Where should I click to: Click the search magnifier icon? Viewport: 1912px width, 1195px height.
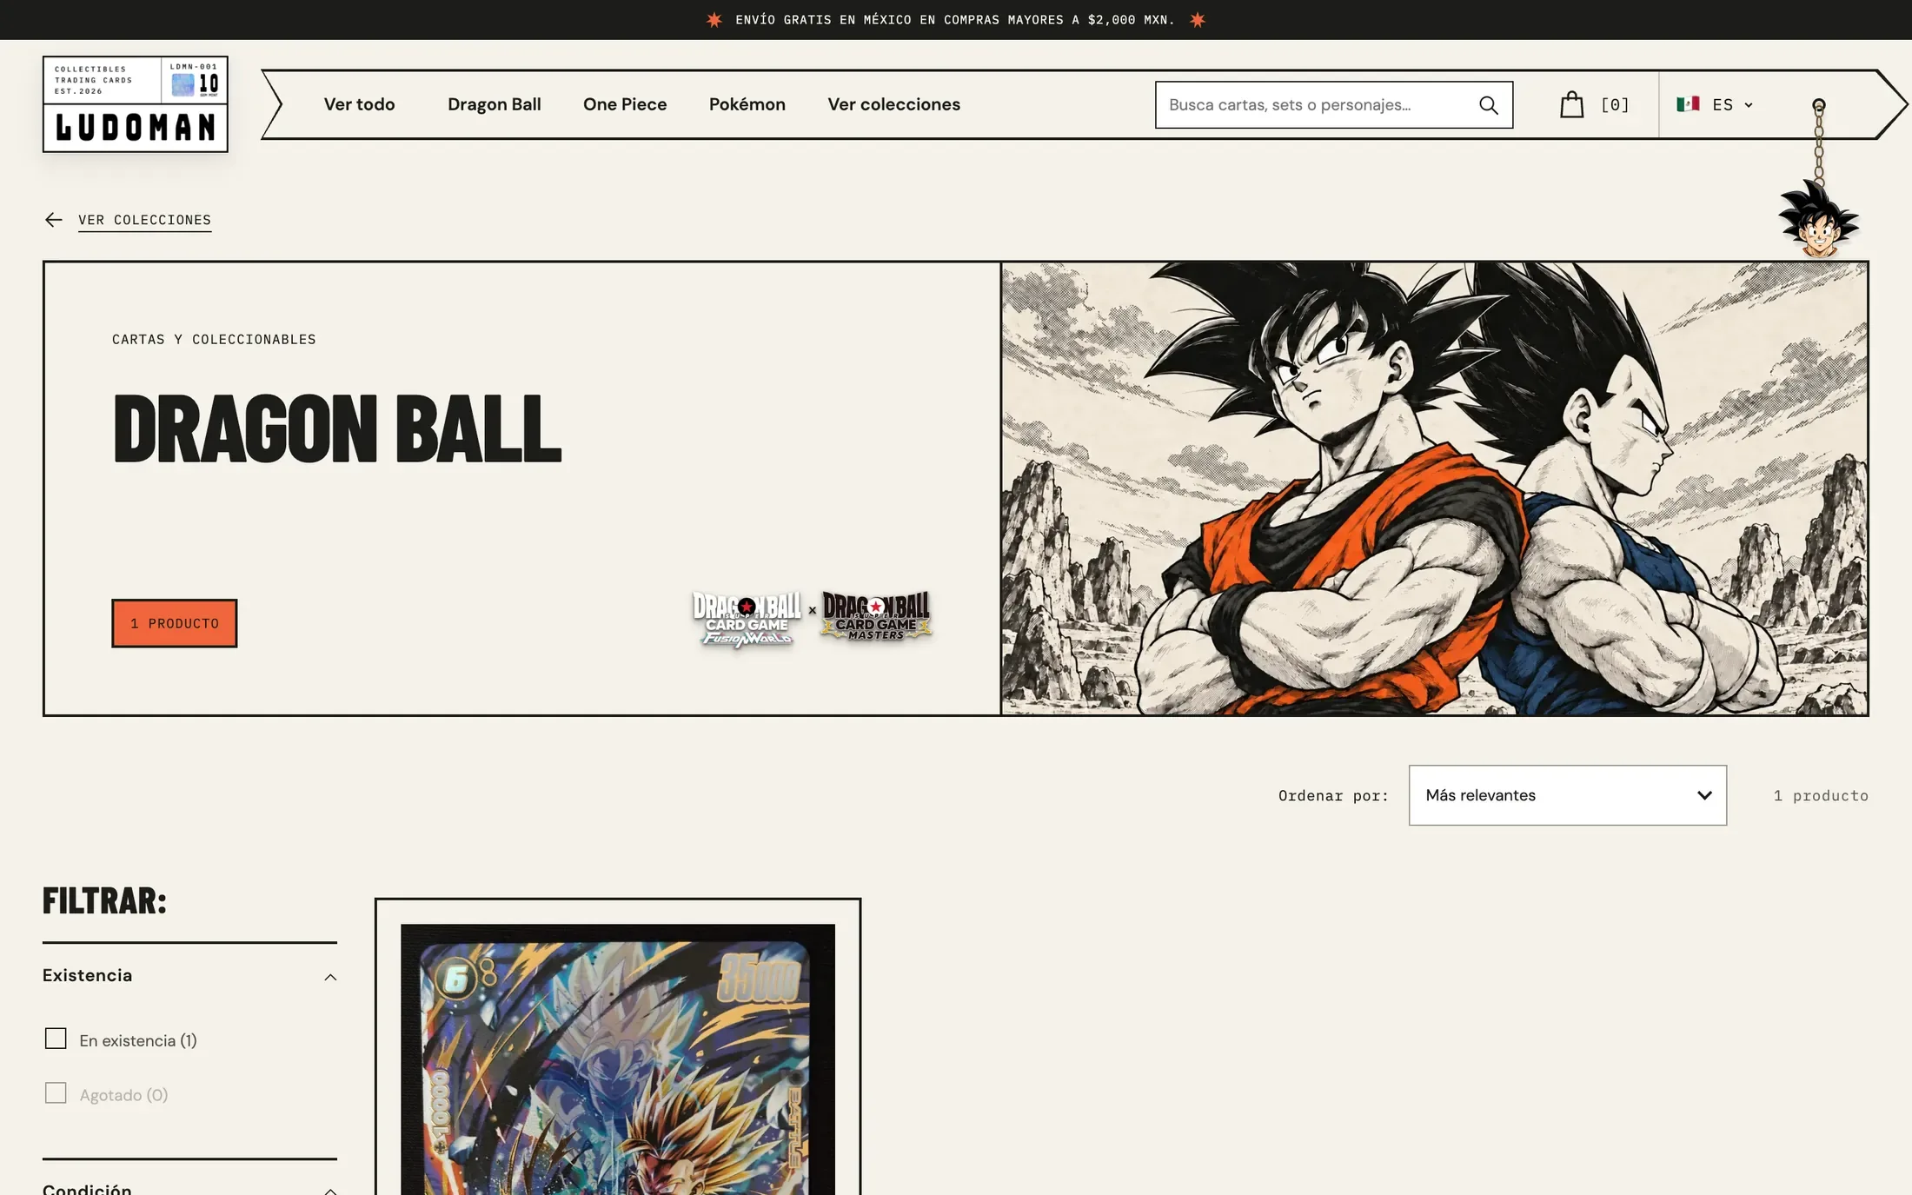point(1488,105)
